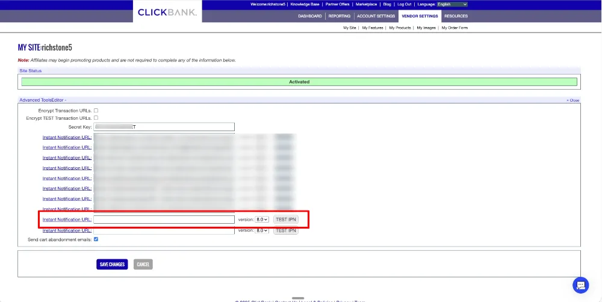Click the Cancel button
This screenshot has height=302, width=602.
pos(143,264)
